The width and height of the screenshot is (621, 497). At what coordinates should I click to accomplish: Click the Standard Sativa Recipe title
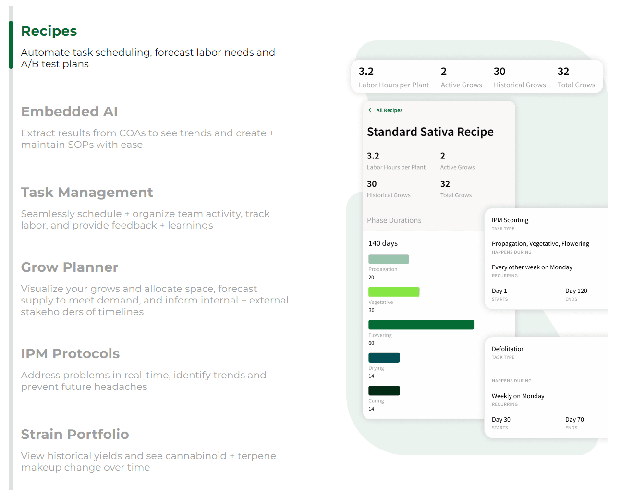430,132
